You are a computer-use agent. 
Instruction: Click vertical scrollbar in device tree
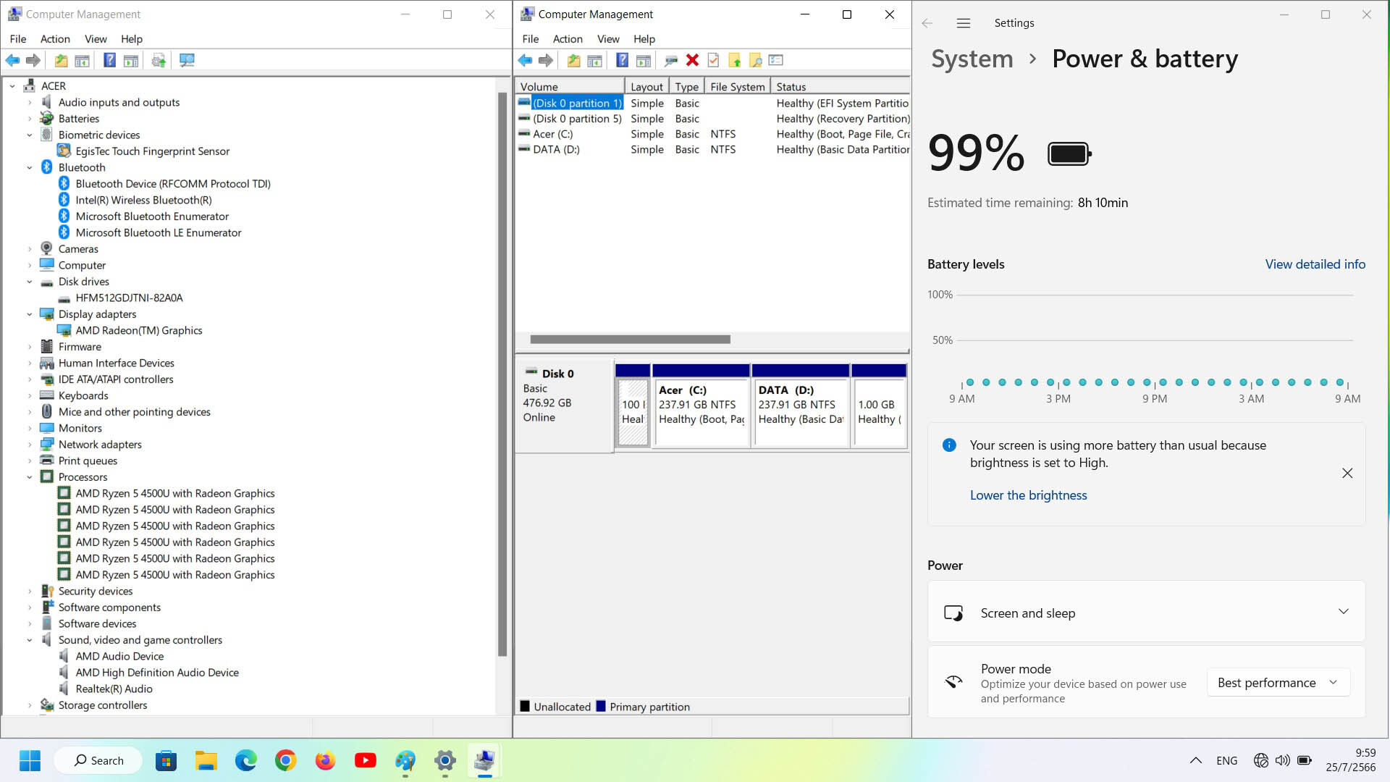pyautogui.click(x=502, y=374)
